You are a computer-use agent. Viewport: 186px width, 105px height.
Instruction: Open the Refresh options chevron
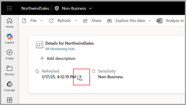tap(76, 21)
